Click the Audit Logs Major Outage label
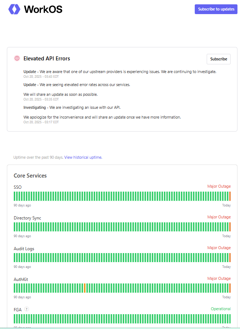The width and height of the screenshot is (240, 329). point(219,248)
